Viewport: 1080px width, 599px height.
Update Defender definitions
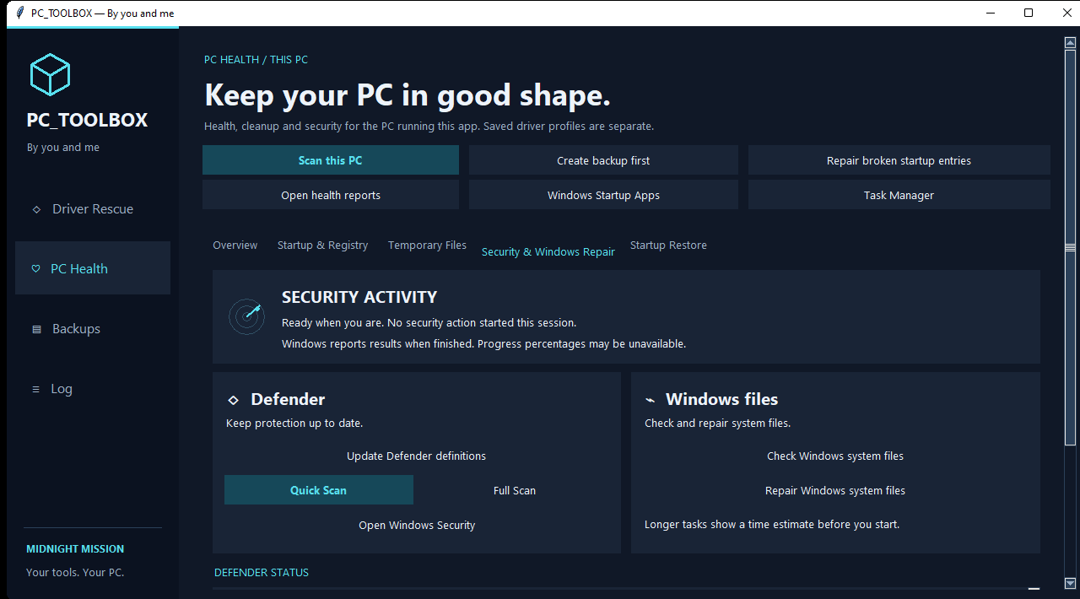(x=417, y=456)
